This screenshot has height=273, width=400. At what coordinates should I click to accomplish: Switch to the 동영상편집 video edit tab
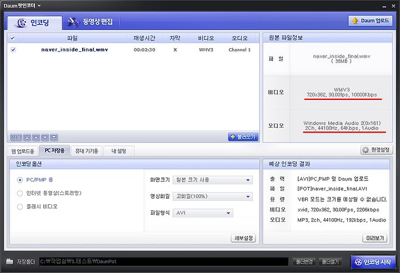(x=90, y=22)
